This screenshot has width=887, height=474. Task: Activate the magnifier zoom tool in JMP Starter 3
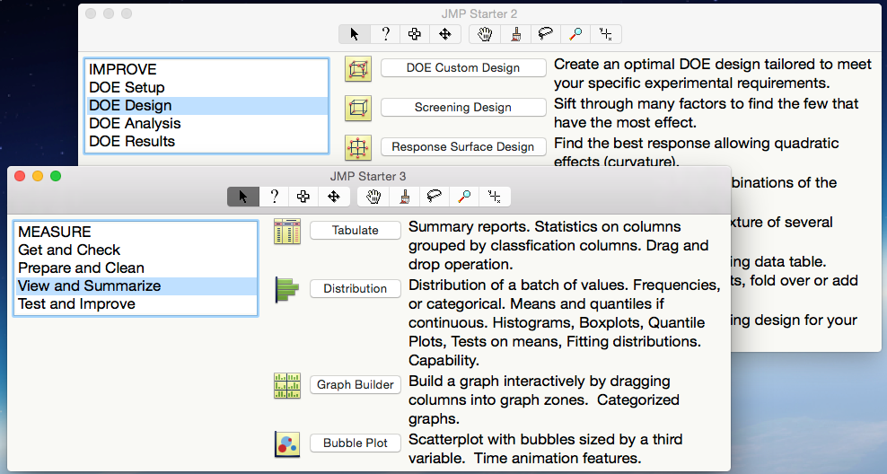pos(464,197)
